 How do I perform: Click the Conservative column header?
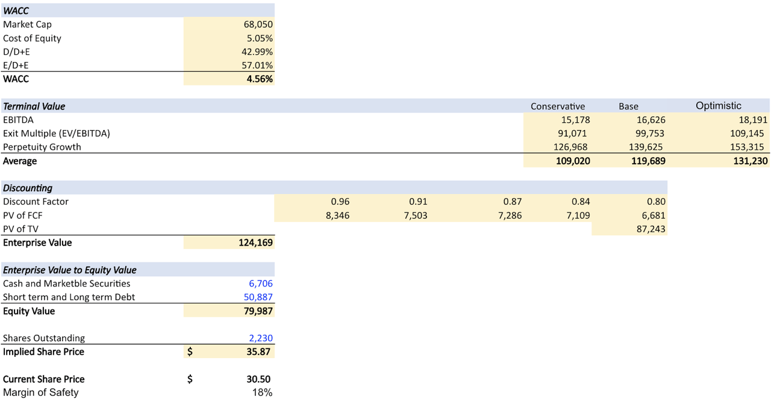point(558,106)
